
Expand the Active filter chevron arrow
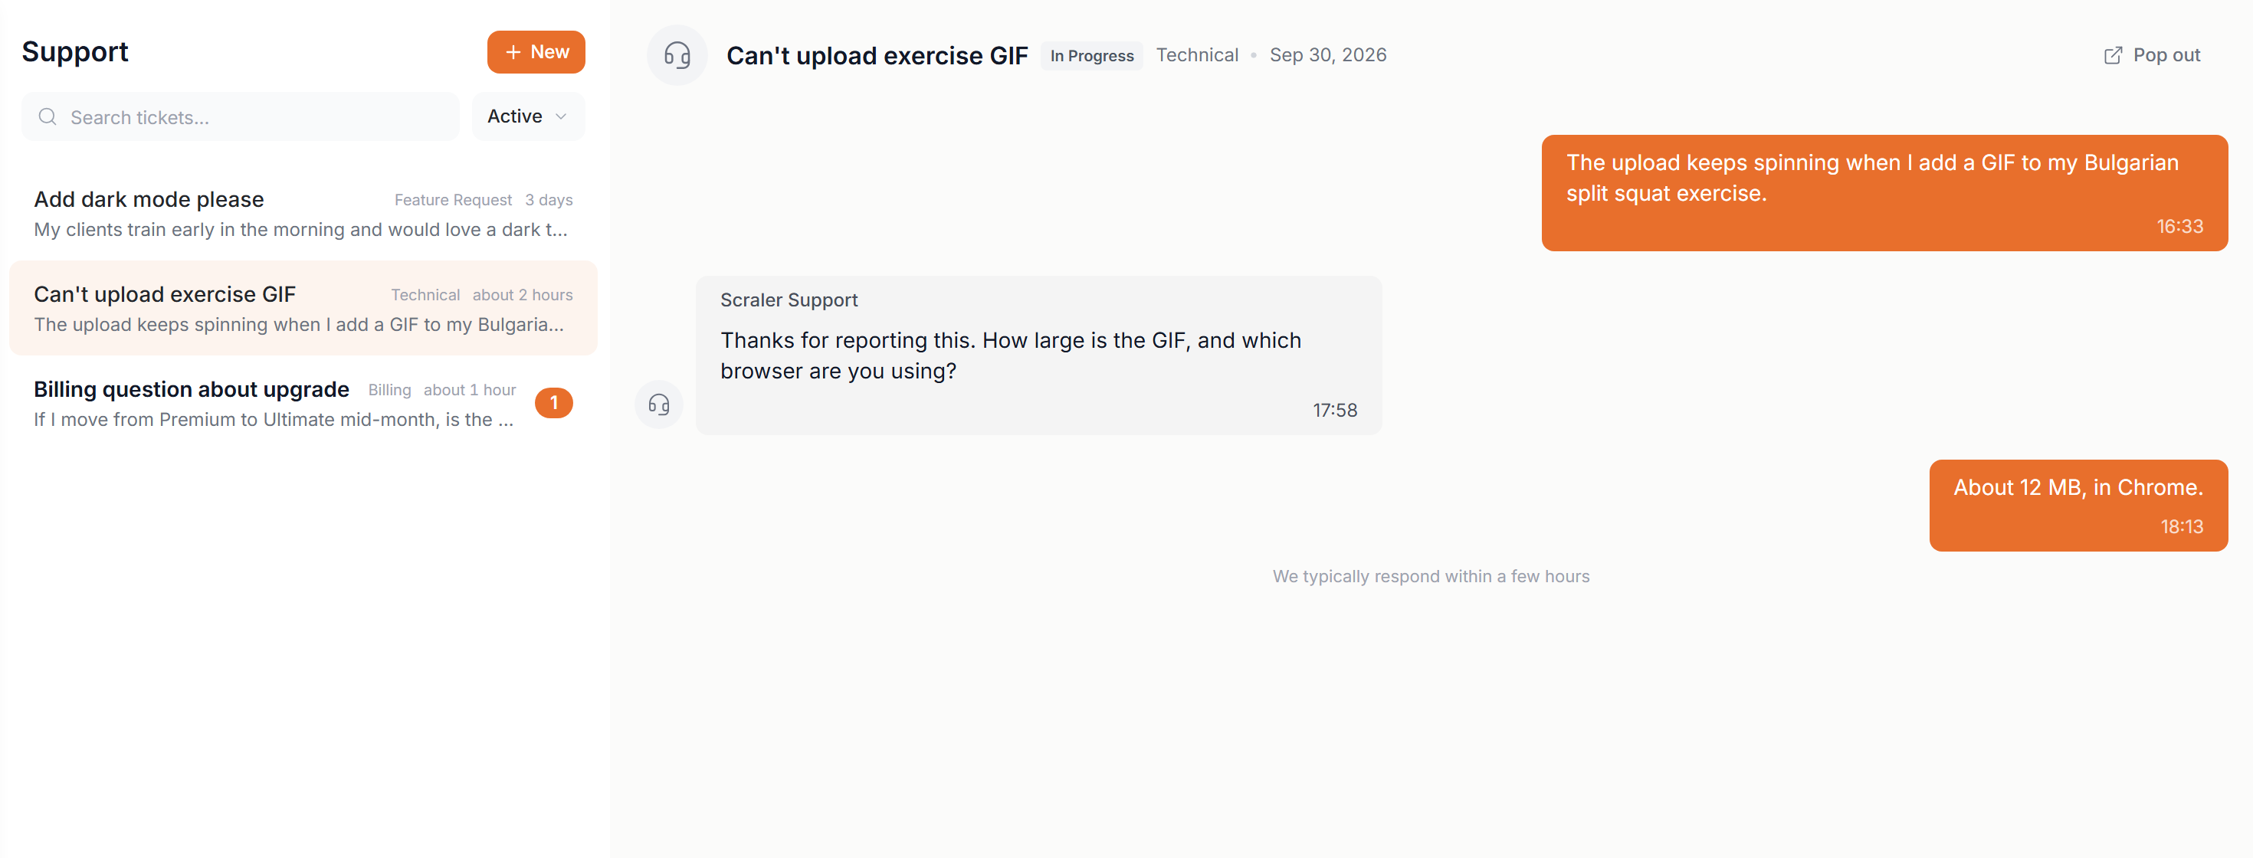562,116
